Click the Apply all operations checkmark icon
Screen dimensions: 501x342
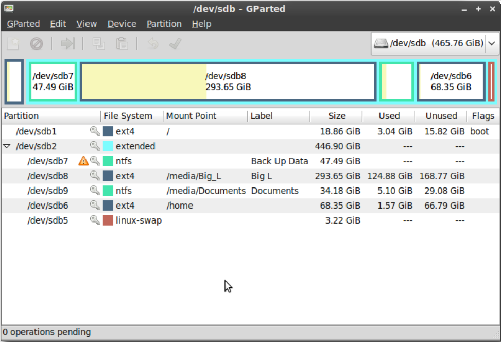coord(176,44)
